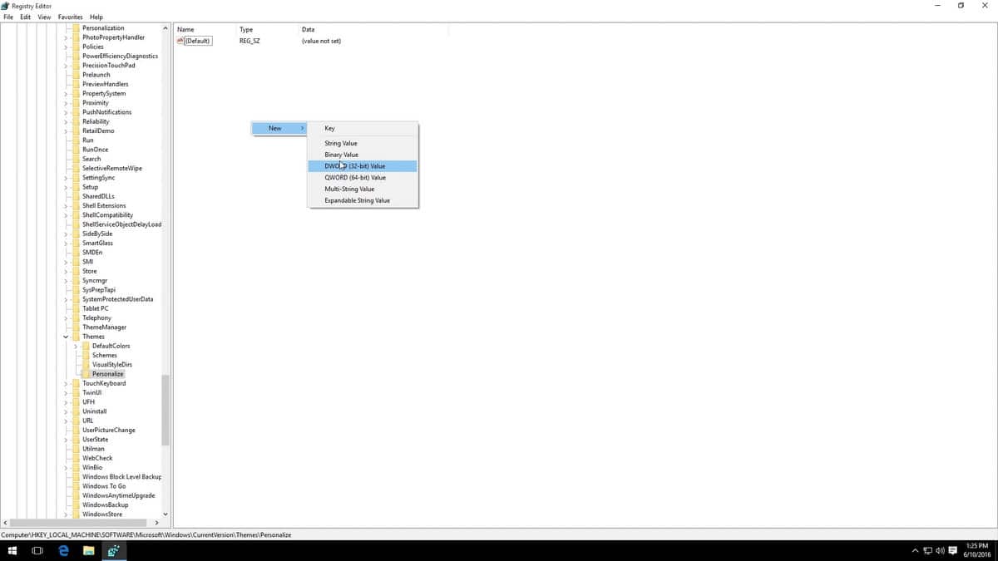Expand the Telephony tree node
Screen dimensions: 998x561
66,317
